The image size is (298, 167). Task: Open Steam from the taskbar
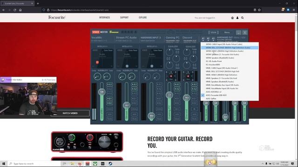point(110,164)
